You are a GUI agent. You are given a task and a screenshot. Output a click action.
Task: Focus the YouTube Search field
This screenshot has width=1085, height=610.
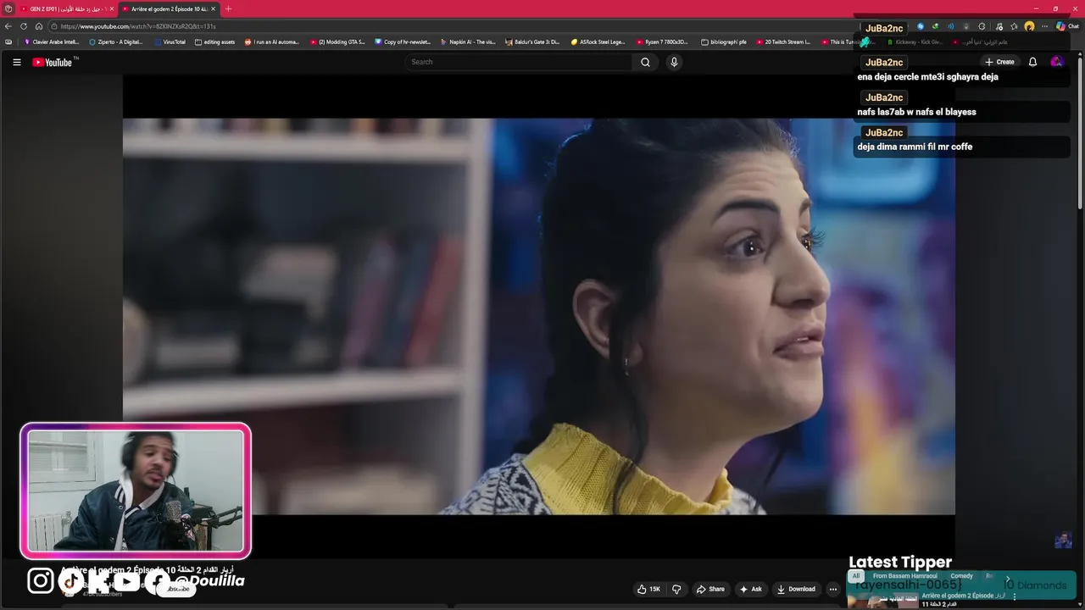tap(519, 62)
